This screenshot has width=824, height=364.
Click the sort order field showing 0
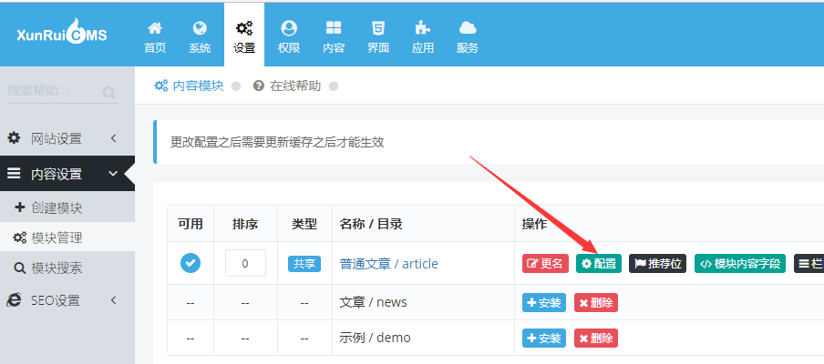pos(245,263)
